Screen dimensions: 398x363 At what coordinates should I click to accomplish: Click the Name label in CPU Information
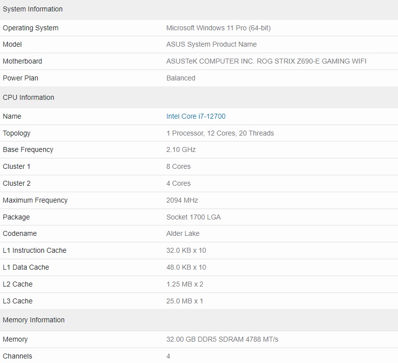(x=12, y=116)
